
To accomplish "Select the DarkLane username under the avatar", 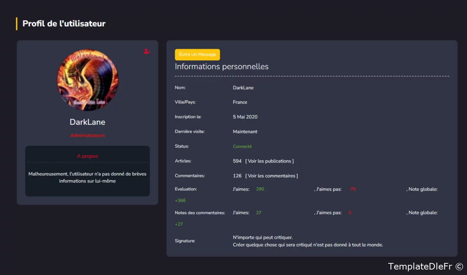I will point(88,122).
